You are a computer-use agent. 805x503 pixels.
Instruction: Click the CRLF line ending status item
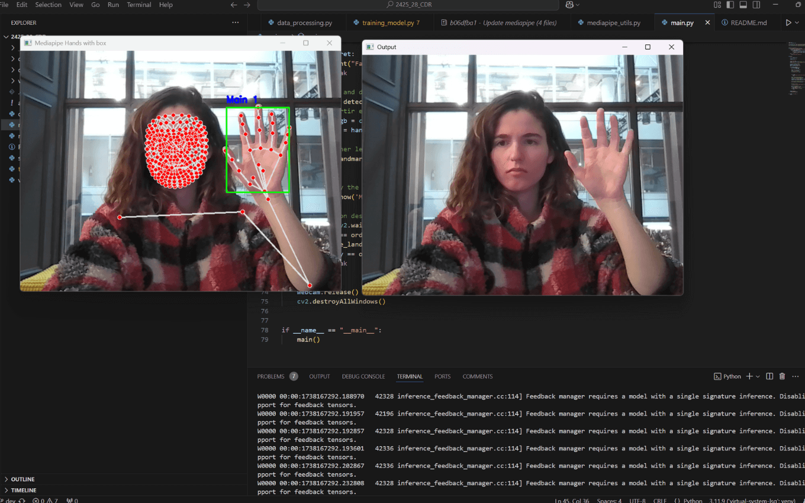click(x=660, y=501)
